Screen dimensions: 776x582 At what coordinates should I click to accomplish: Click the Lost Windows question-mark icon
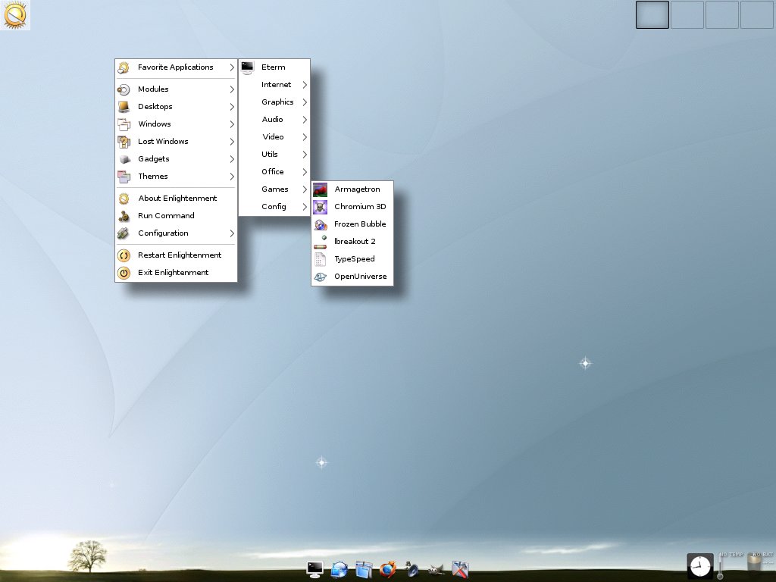124,142
